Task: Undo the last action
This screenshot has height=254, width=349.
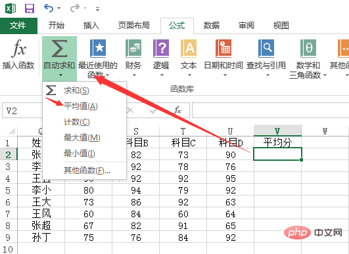Action: [x=49, y=9]
